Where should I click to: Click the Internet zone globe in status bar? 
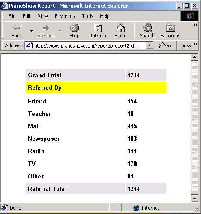pos(136,208)
